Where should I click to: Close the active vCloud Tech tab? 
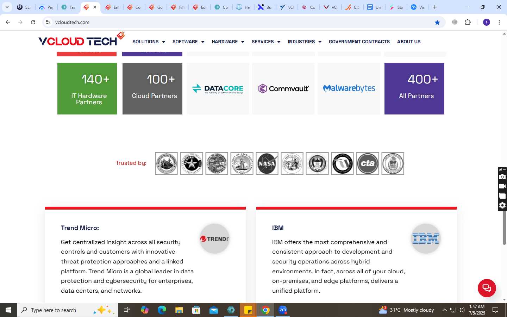95,7
